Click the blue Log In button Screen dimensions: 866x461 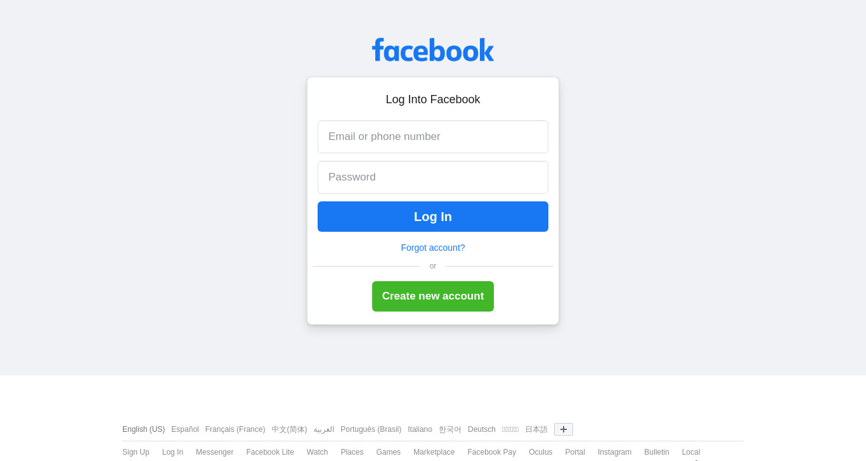click(433, 217)
